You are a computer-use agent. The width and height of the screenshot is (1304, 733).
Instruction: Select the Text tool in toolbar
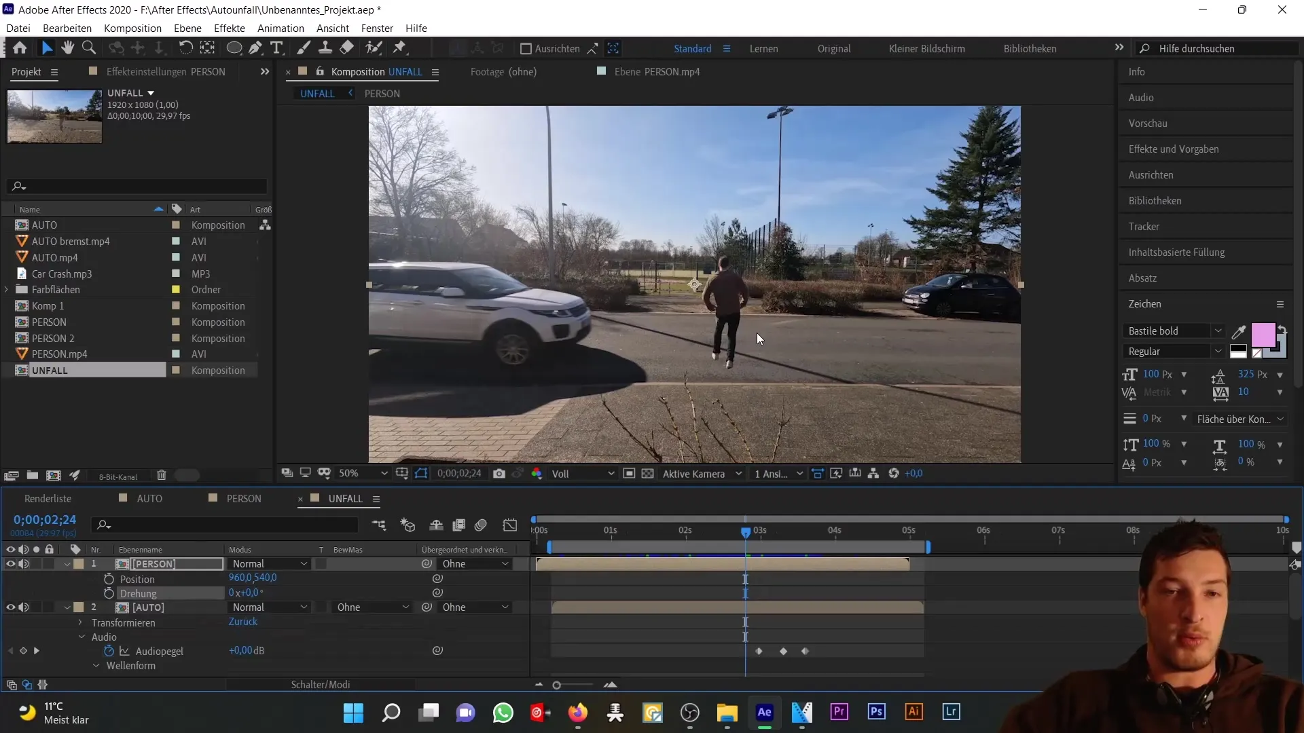coord(278,48)
